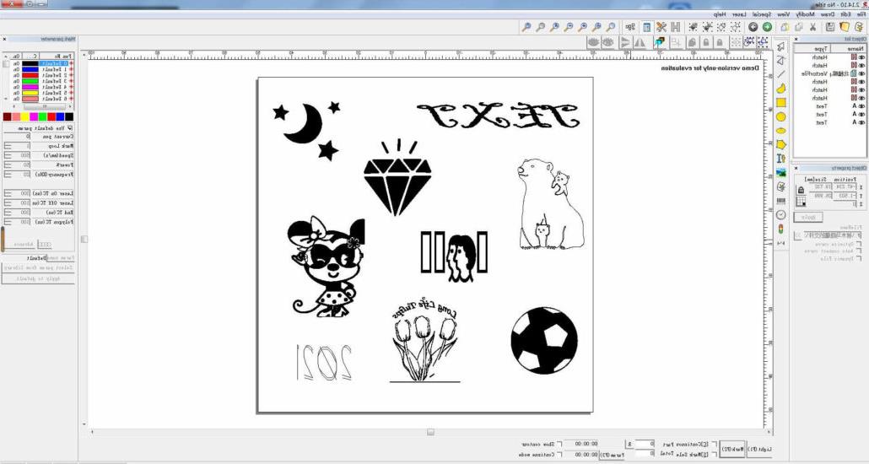Click the Apply to default button

pos(38,278)
